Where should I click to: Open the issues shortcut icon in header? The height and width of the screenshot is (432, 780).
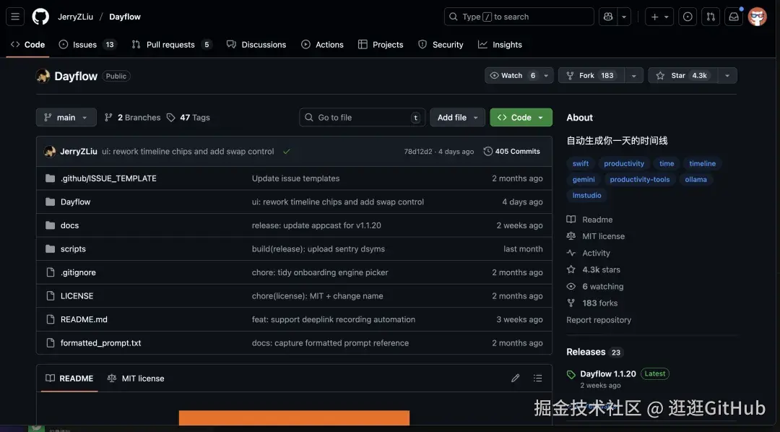(688, 17)
